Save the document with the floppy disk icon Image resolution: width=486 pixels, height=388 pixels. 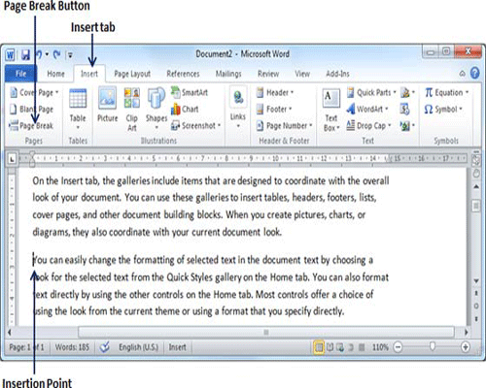25,55
